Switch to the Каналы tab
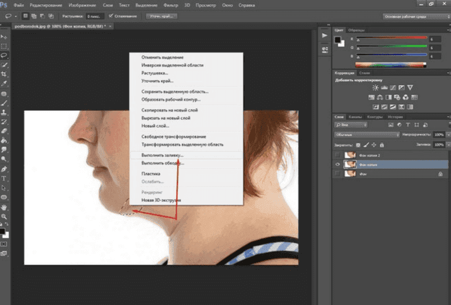 pyautogui.click(x=355, y=116)
